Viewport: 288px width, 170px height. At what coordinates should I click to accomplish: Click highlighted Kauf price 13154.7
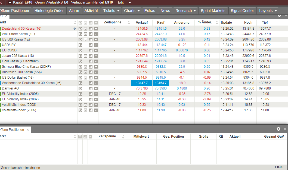(x=161, y=83)
